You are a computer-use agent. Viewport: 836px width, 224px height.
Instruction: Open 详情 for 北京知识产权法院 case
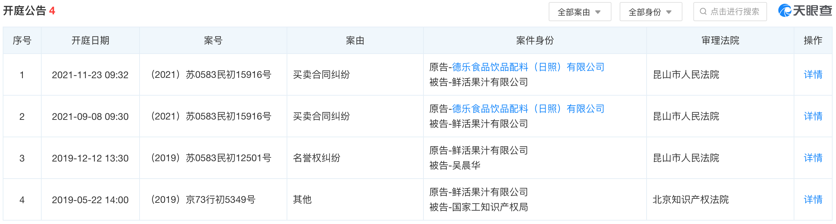pyautogui.click(x=813, y=199)
